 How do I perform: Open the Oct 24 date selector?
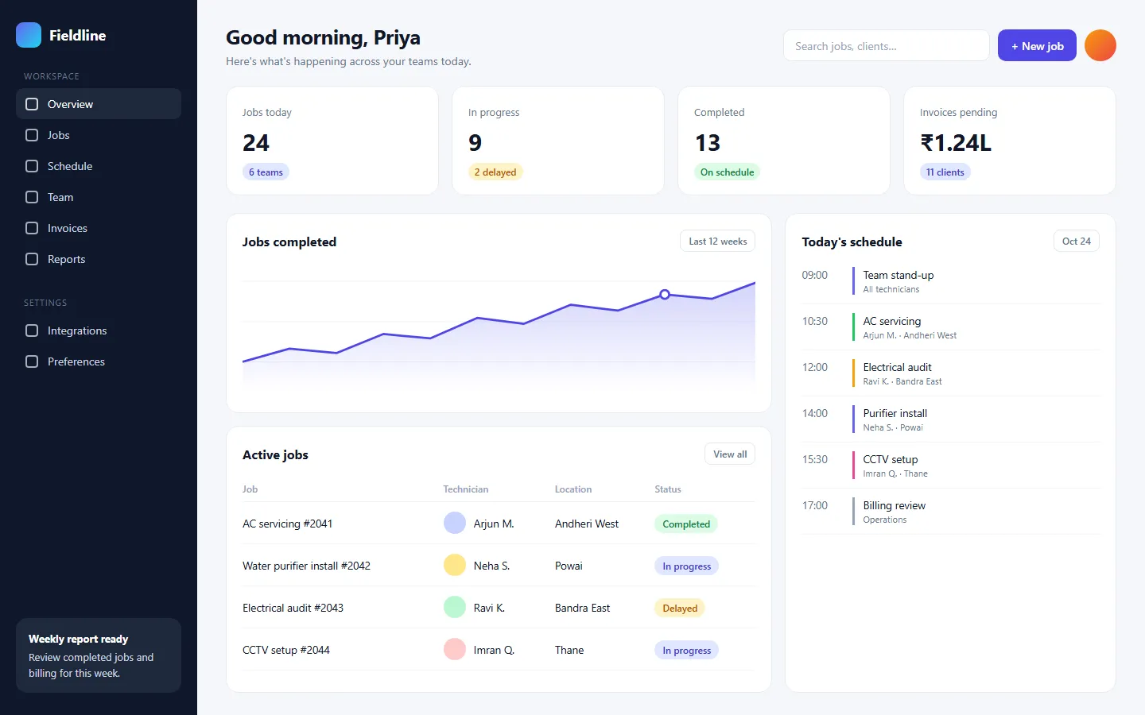pos(1077,242)
